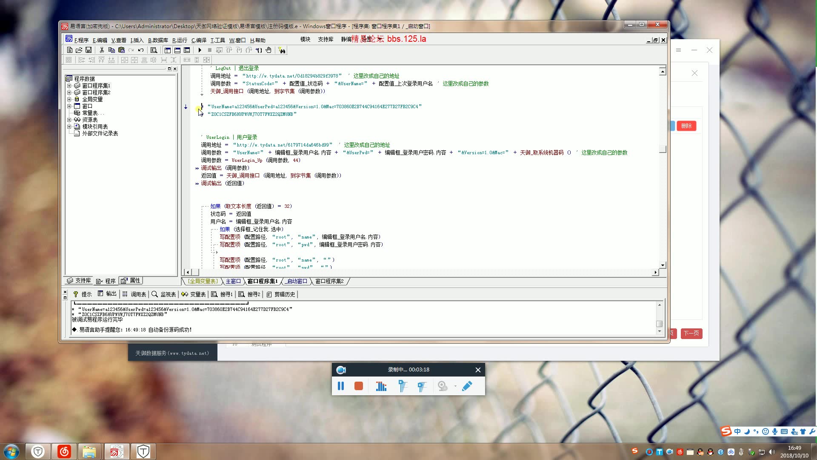Open the H.帮助 menu
The image size is (817, 460).
coord(257,40)
